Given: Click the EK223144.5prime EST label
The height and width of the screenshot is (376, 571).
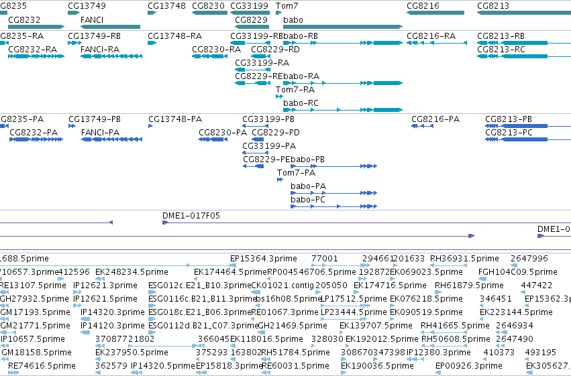Looking at the screenshot, I should click(x=516, y=313).
